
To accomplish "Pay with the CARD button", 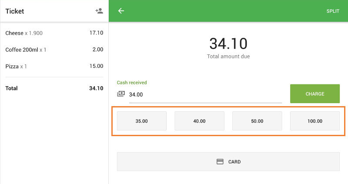I will 228,161.
